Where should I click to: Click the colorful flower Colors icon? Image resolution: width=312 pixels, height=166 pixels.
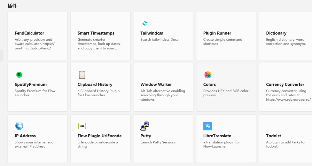(x=208, y=75)
